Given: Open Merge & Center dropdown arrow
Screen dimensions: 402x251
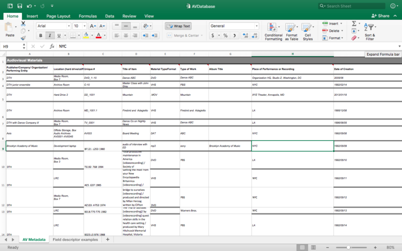Looking at the screenshot, I should click(x=202, y=35).
